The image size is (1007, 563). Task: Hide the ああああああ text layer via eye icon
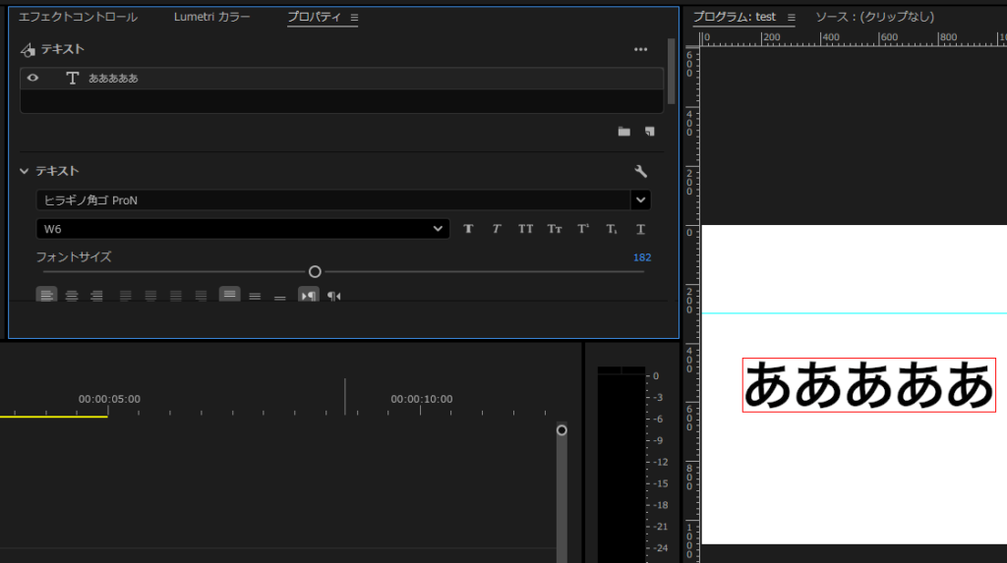point(32,78)
